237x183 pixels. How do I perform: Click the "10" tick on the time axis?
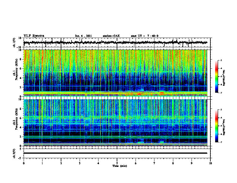coord(210,163)
